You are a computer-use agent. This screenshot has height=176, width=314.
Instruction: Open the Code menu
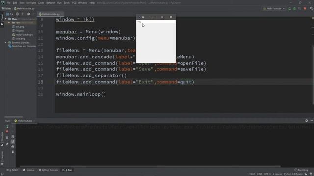41,3
